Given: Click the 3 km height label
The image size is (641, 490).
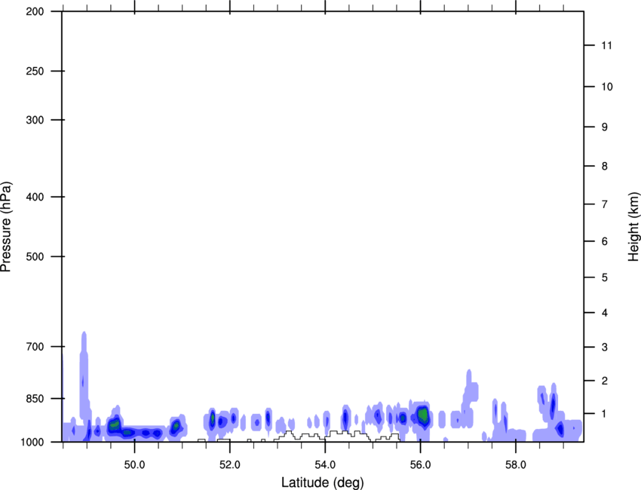Looking at the screenshot, I should (x=605, y=348).
